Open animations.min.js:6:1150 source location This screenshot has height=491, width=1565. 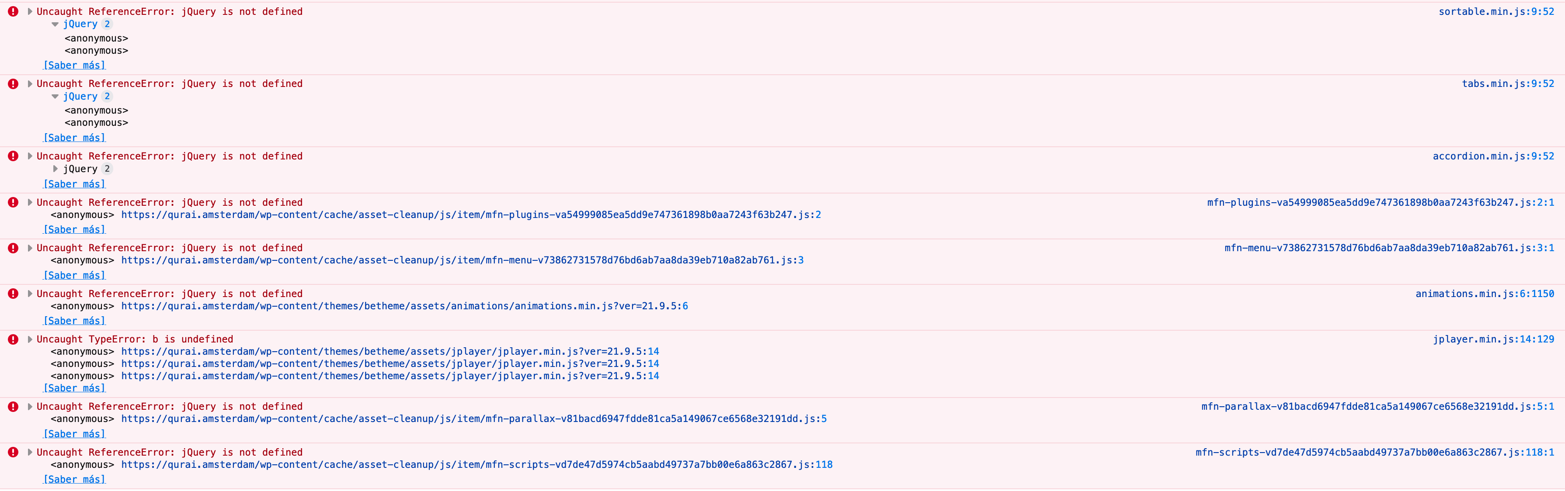pos(1484,294)
